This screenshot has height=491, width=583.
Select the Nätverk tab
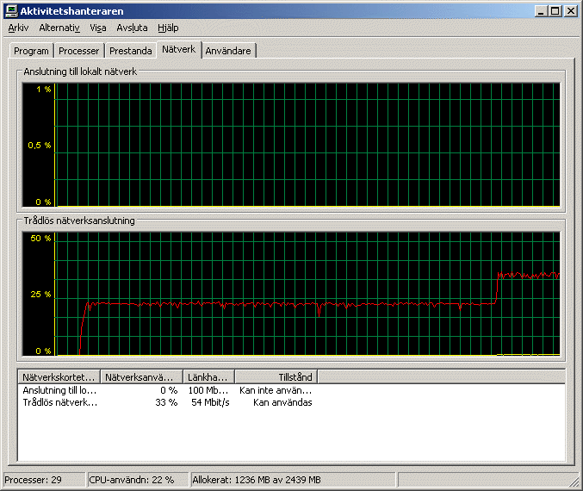[x=179, y=50]
